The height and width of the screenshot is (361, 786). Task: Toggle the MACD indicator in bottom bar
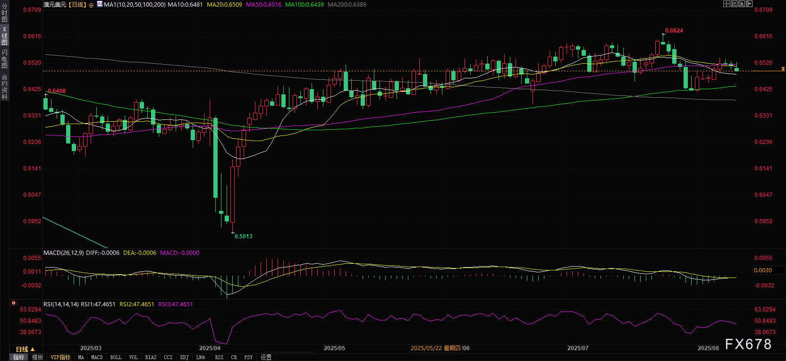point(97,358)
